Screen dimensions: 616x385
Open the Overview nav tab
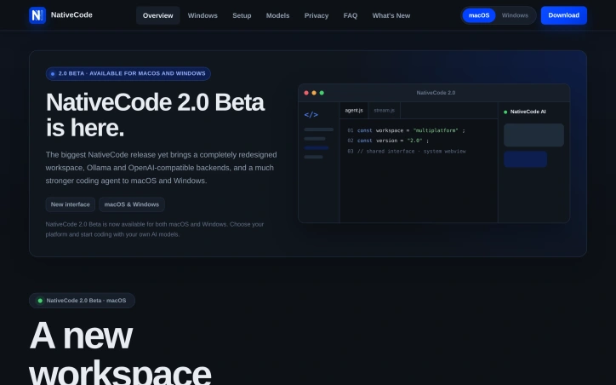(158, 15)
